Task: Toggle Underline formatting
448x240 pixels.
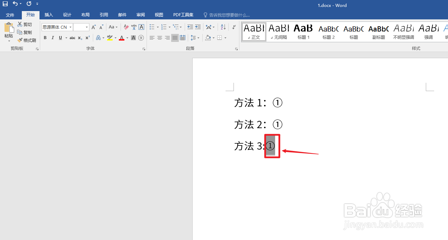Action: [60, 38]
